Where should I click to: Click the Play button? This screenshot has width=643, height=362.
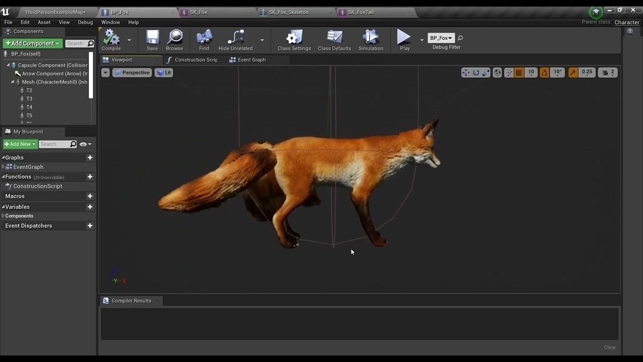[404, 40]
